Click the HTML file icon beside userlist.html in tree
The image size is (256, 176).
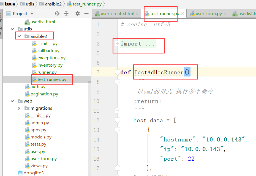27,22
